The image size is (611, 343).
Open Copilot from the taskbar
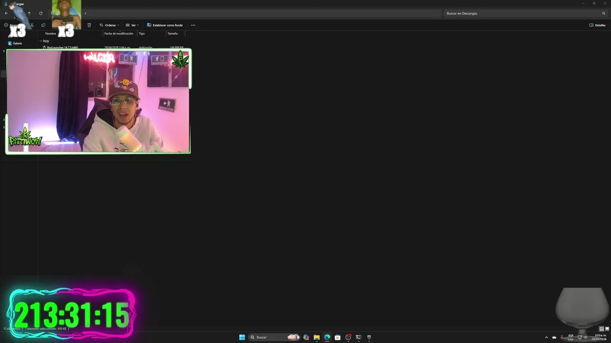pos(306,337)
